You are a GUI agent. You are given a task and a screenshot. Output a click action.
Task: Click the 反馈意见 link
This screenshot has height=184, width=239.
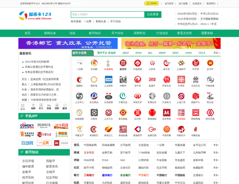point(197,4)
